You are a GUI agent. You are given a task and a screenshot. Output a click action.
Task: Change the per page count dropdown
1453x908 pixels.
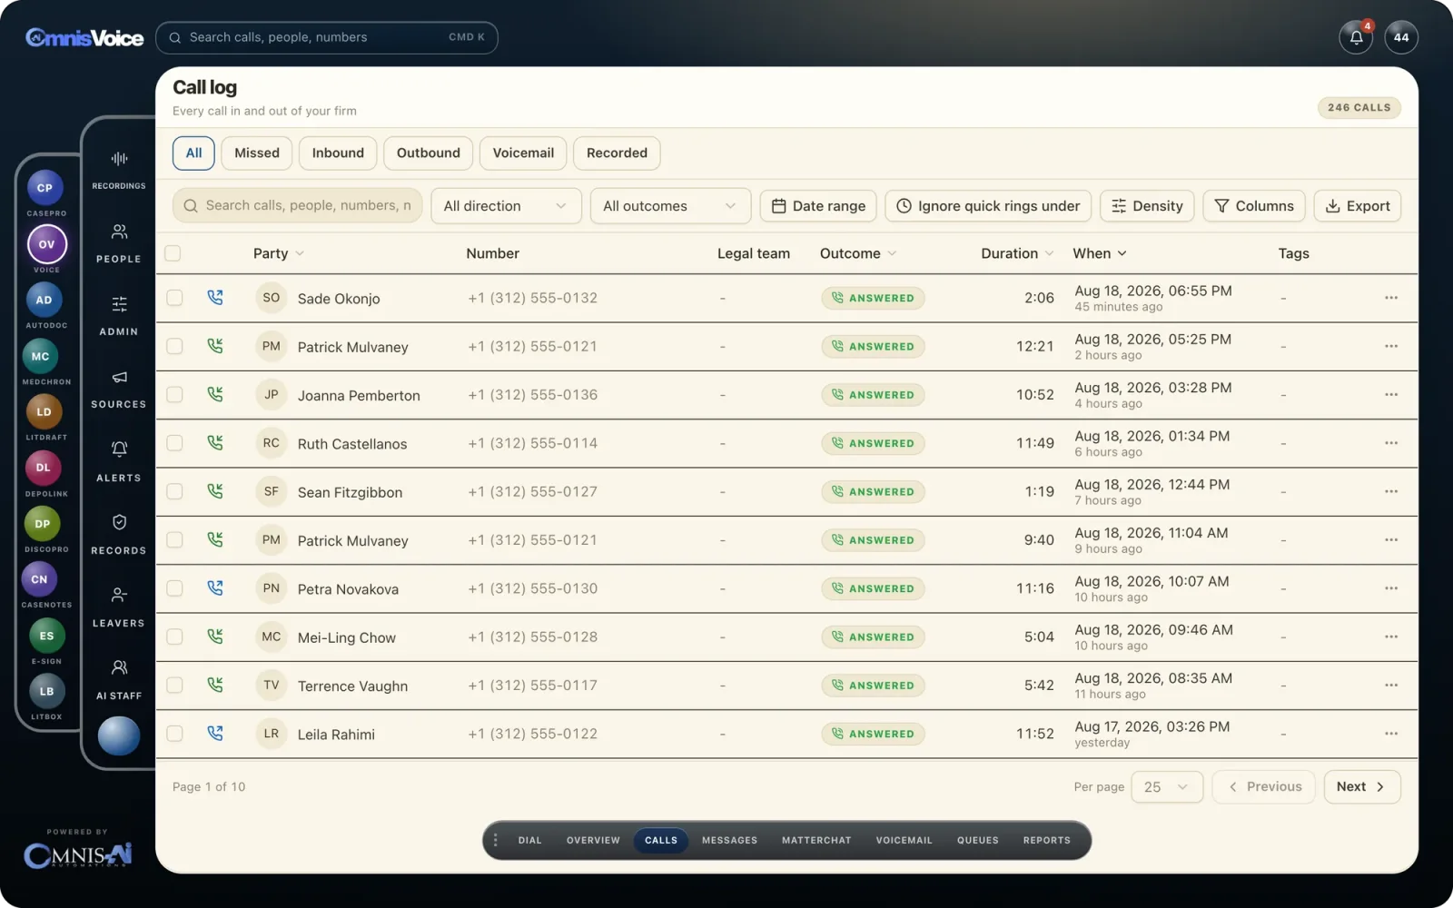(1167, 787)
